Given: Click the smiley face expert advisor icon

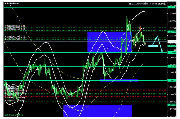Looking at the screenshot, I should (165, 4).
